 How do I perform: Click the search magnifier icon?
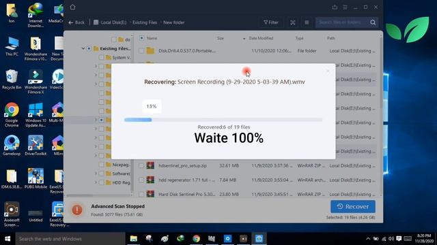tap(373, 22)
